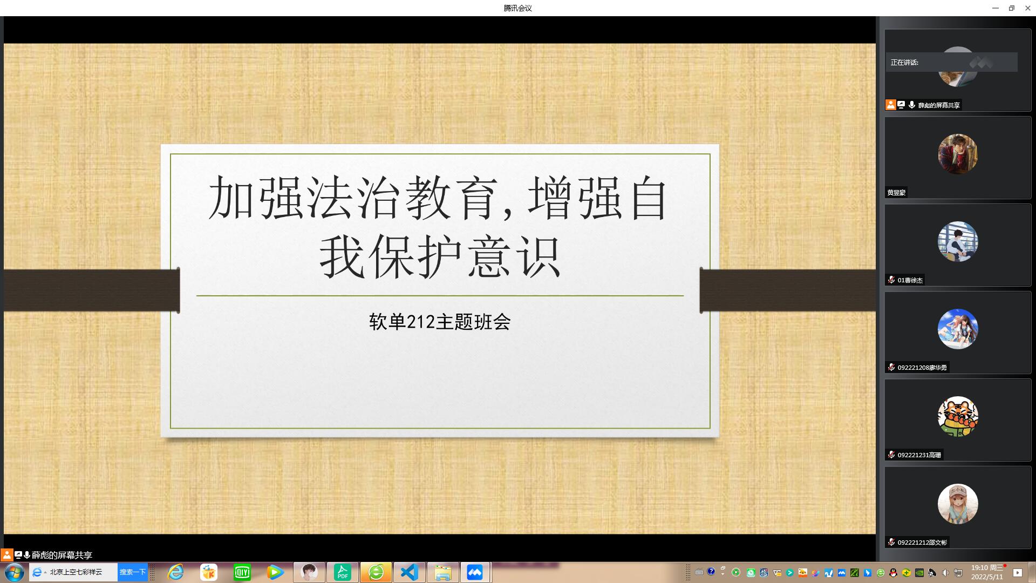Open the File Explorer taskbar button
Viewport: 1036px width, 583px height.
coord(443,572)
